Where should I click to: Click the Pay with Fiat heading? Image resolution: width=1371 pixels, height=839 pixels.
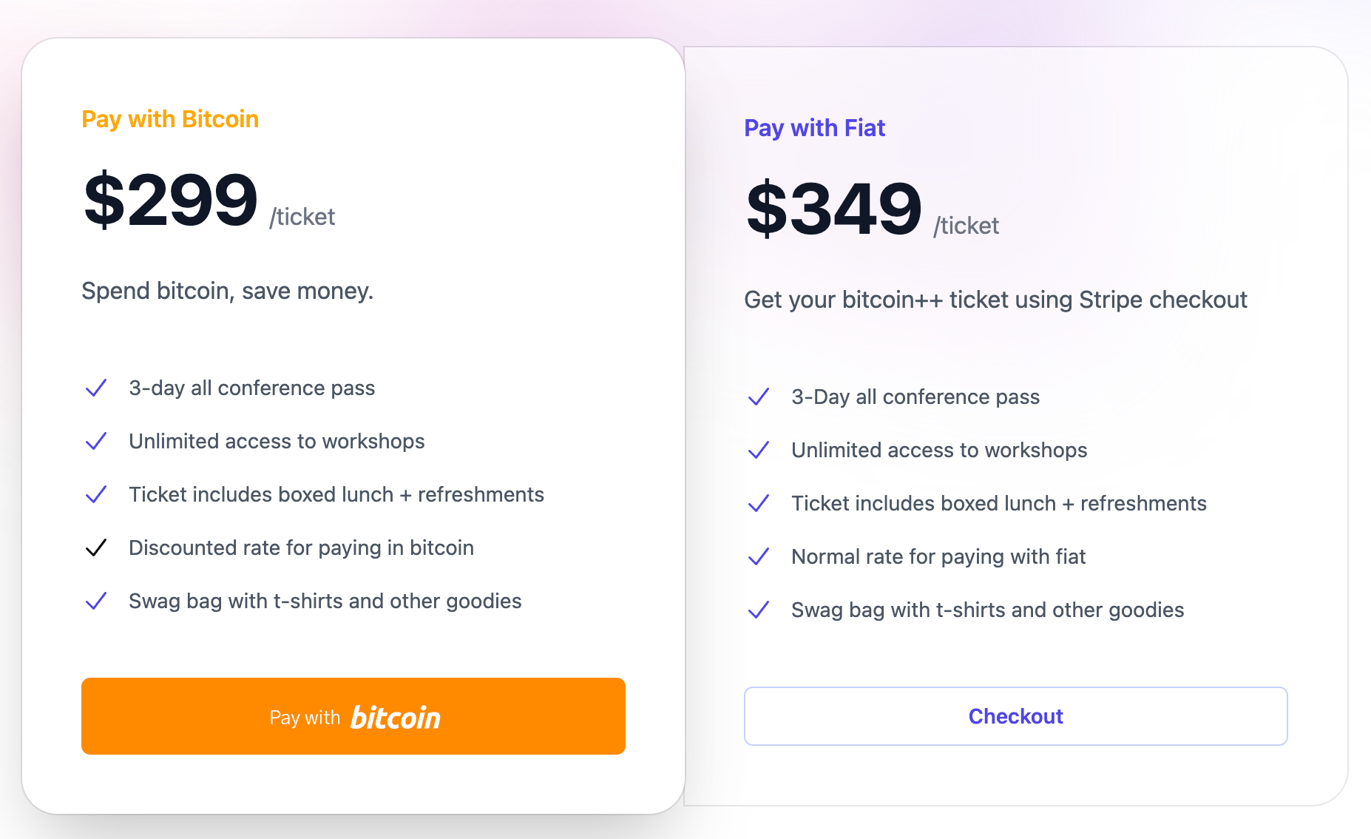pyautogui.click(x=814, y=128)
